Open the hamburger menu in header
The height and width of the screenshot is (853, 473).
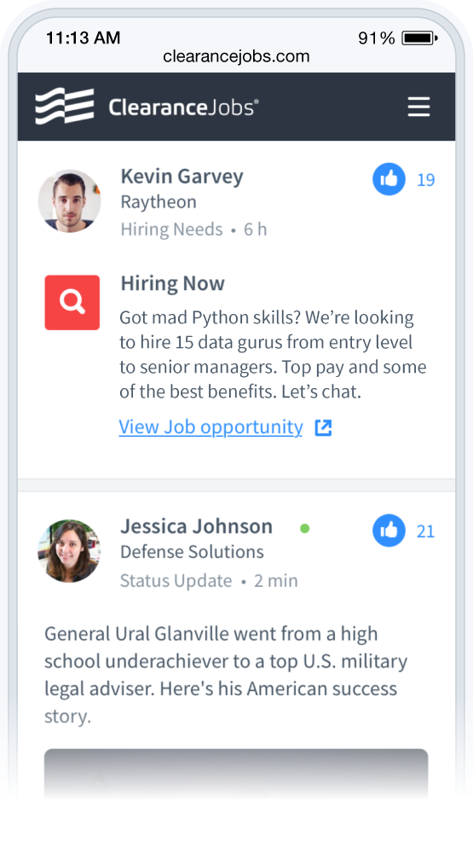point(418,107)
